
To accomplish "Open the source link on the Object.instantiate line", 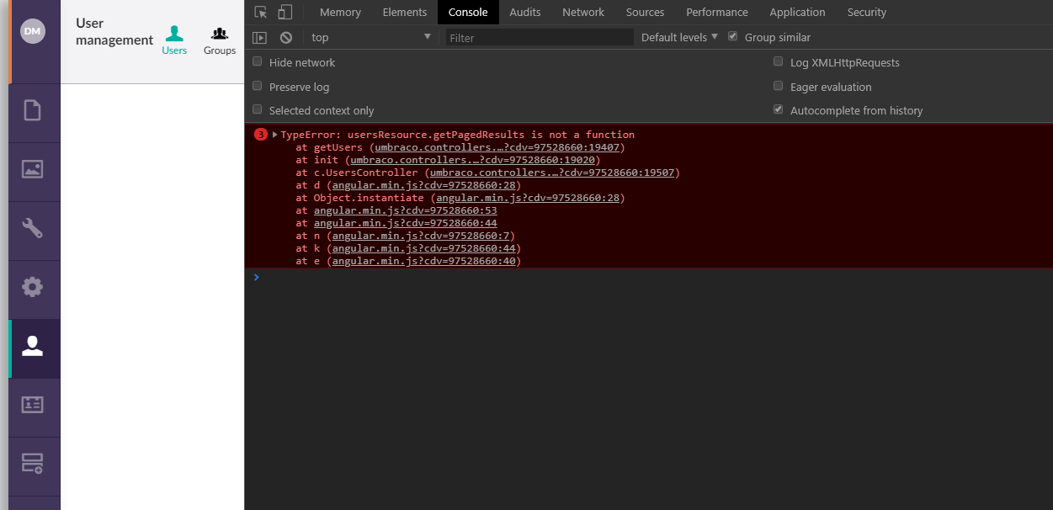I will click(x=528, y=198).
